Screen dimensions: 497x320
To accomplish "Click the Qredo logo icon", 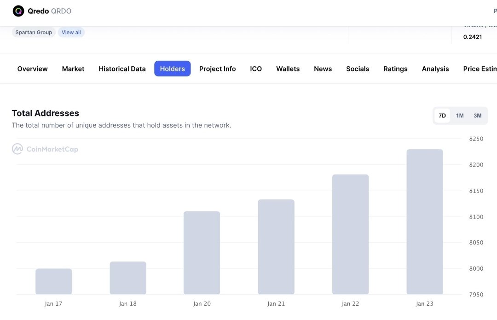I will [x=18, y=11].
